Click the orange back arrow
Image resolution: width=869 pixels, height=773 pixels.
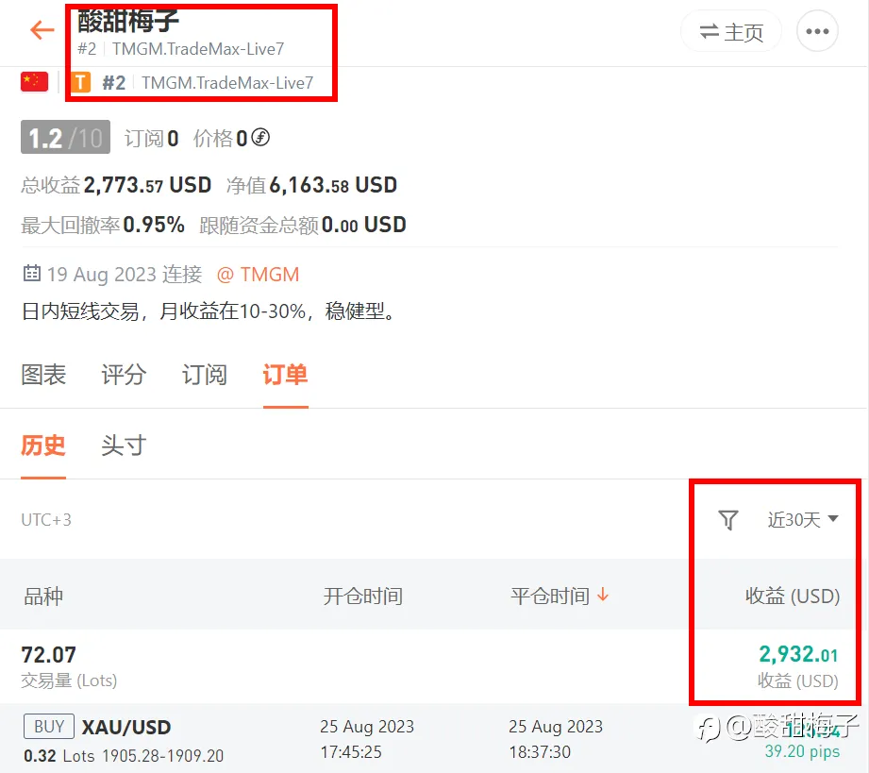(x=42, y=30)
